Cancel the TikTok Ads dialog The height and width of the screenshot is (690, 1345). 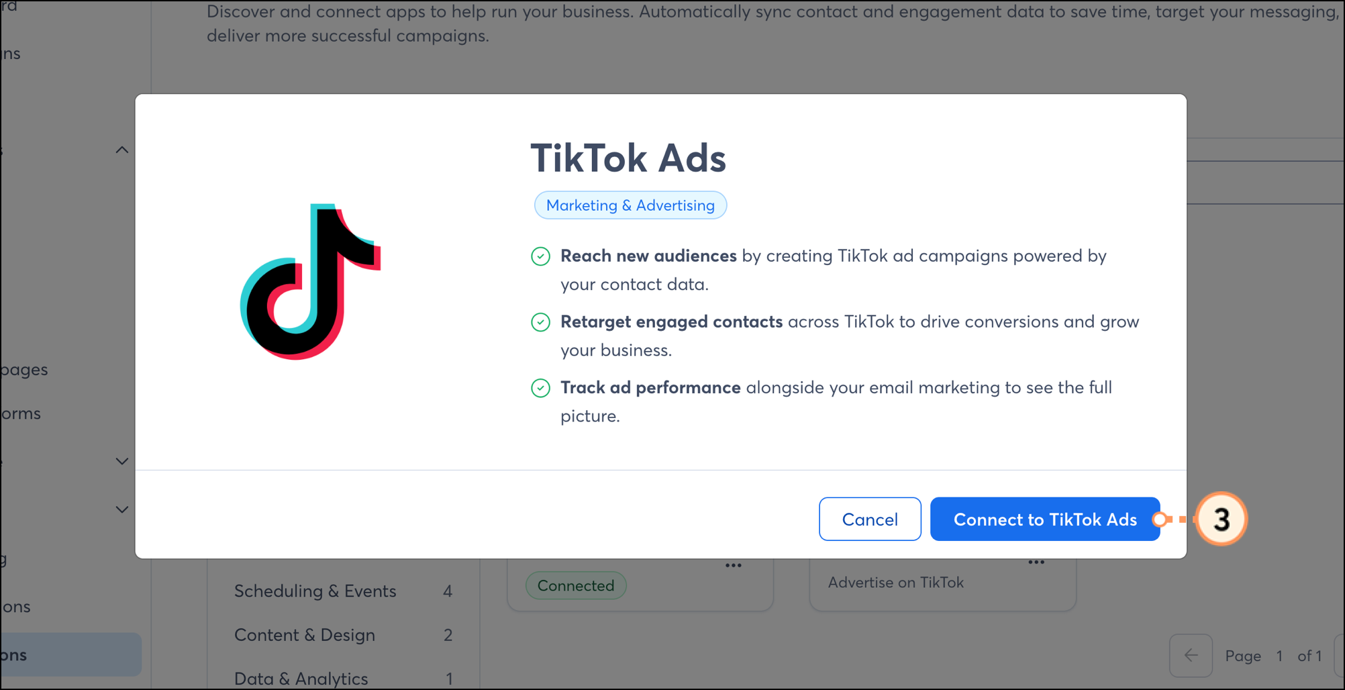coord(870,519)
